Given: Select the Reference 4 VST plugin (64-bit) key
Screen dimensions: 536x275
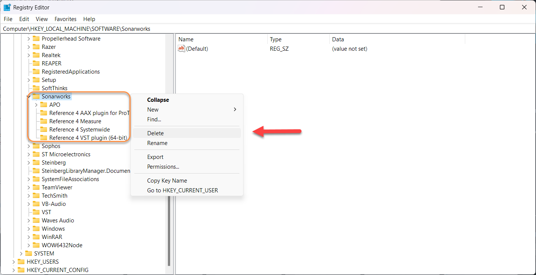Looking at the screenshot, I should (88, 137).
